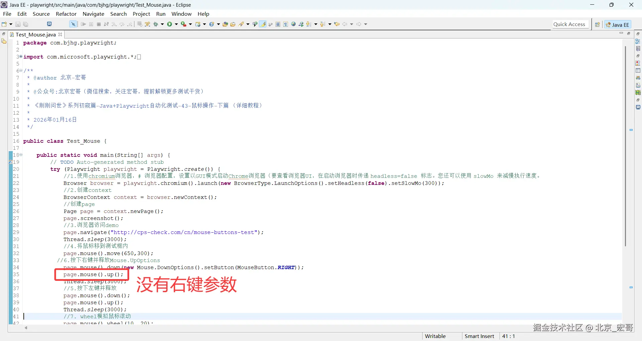Click the coverage toolbar icon with C badge
This screenshot has height=341, width=642.
(x=255, y=24)
